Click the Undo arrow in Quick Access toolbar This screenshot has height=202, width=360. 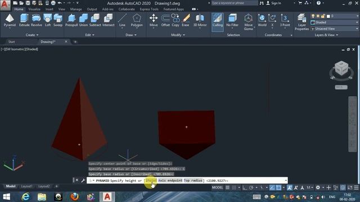click(x=60, y=3)
